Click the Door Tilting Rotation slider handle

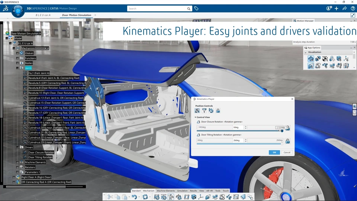(x=282, y=144)
